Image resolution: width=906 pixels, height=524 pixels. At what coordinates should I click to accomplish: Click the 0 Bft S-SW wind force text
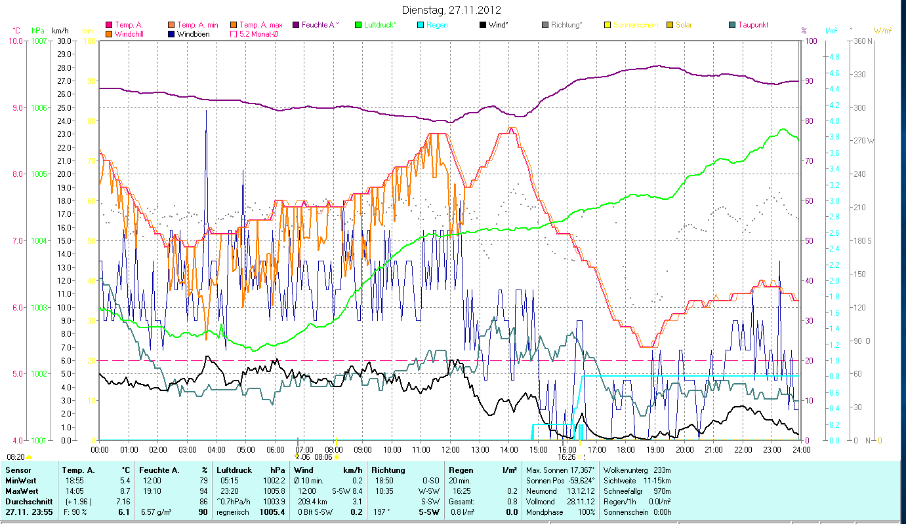(315, 512)
